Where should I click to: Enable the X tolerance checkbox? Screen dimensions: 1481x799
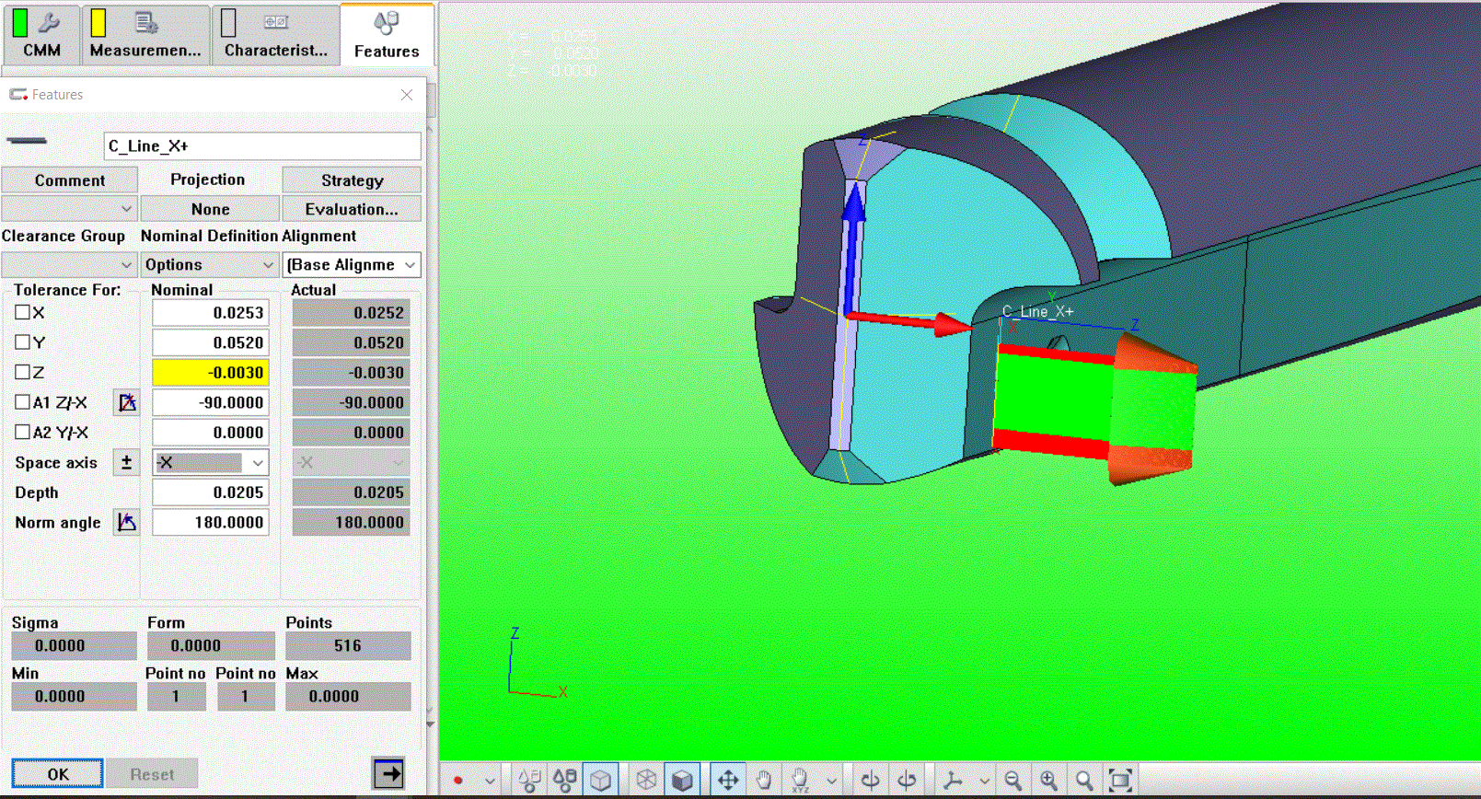(x=23, y=313)
